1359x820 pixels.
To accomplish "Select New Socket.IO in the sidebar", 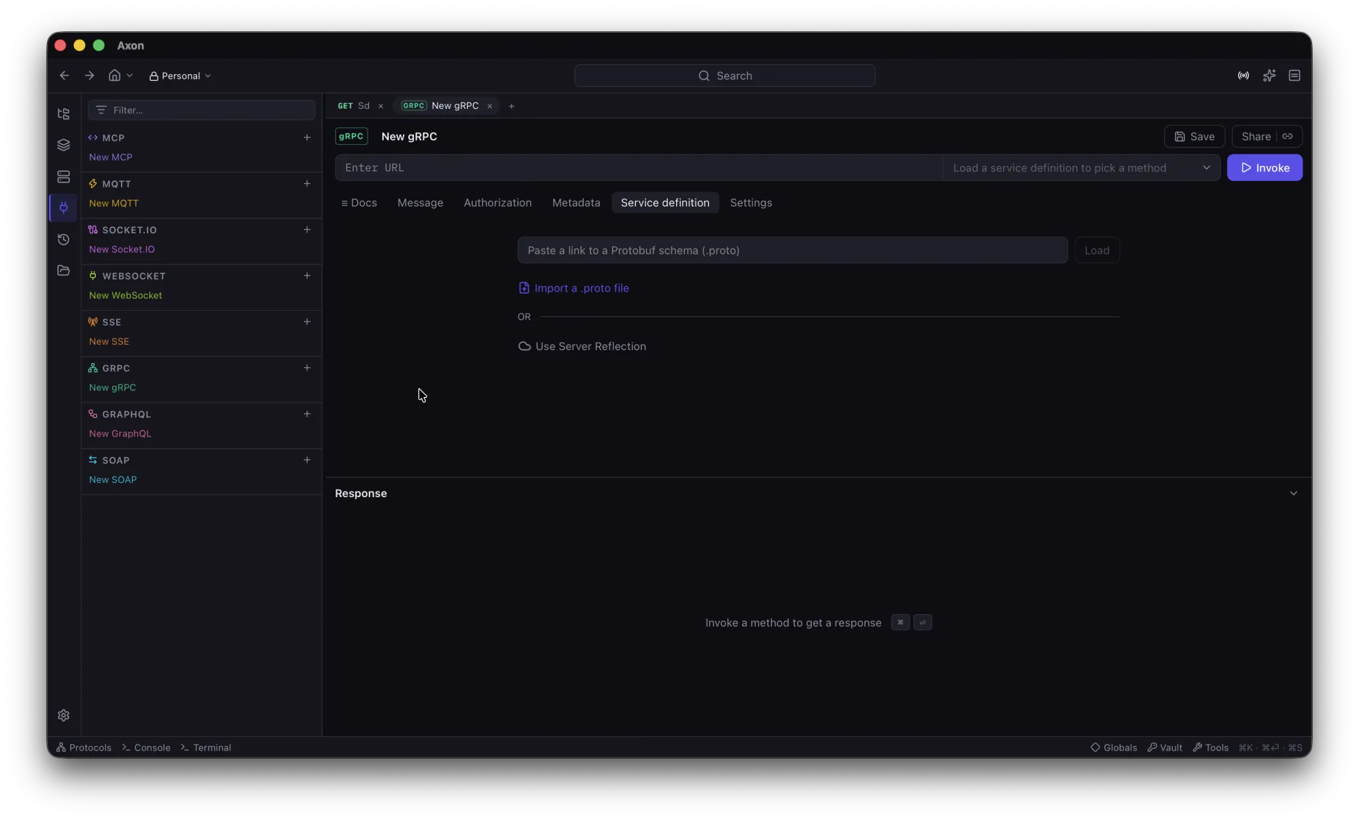I will tap(122, 250).
